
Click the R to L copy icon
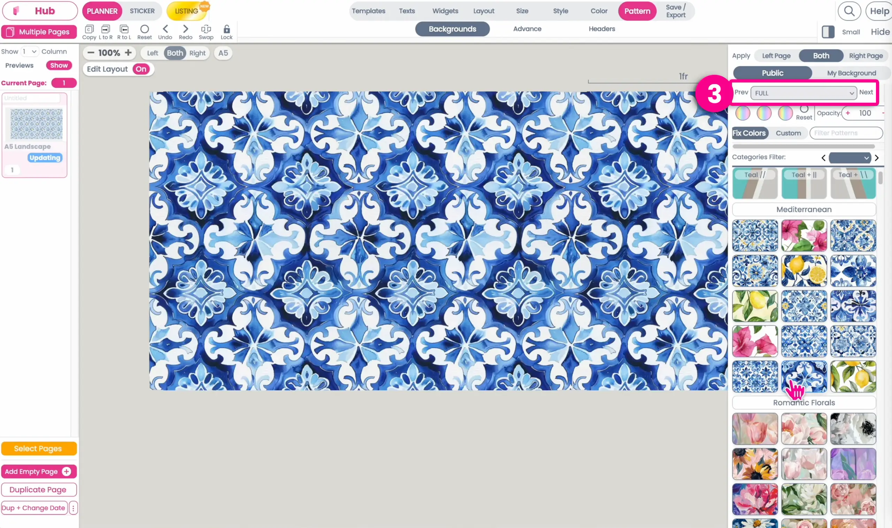click(124, 29)
